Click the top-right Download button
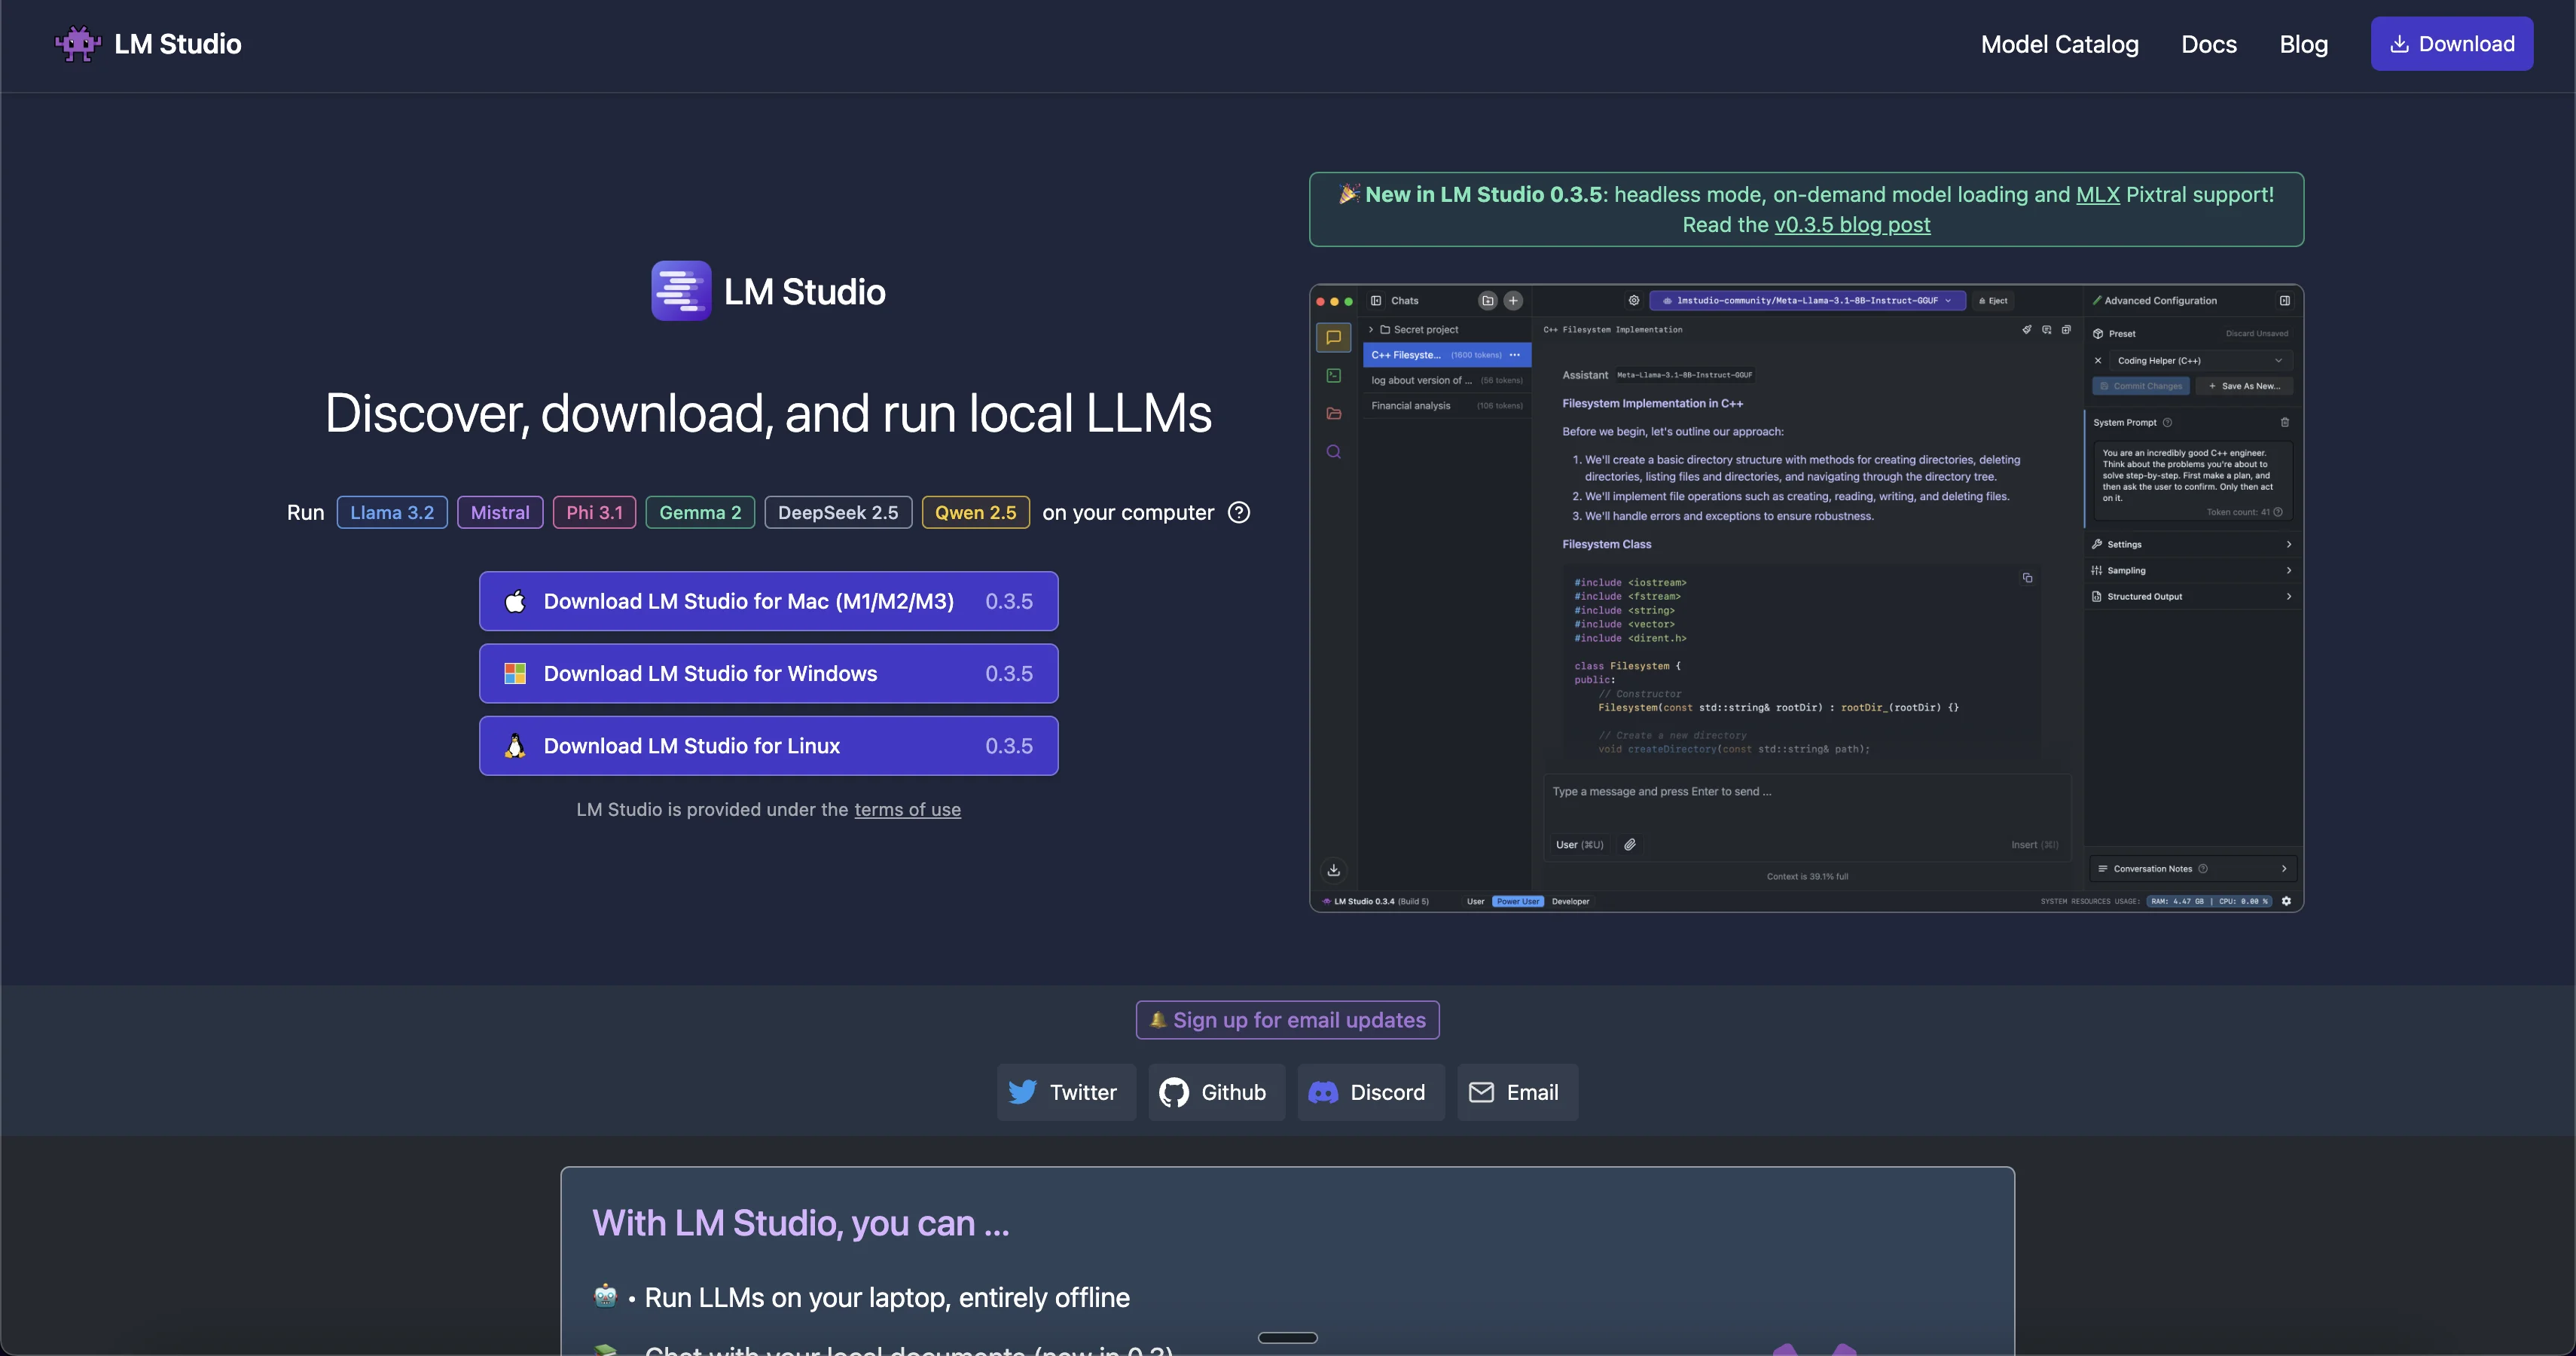The width and height of the screenshot is (2576, 1356). coord(2451,44)
